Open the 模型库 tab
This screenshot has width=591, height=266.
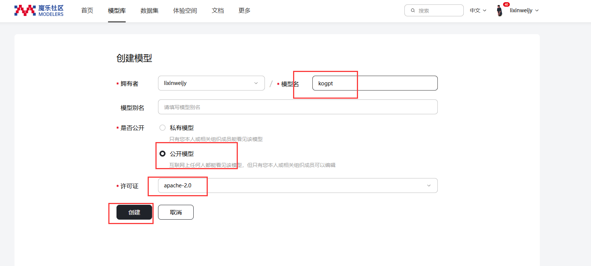[x=117, y=10]
